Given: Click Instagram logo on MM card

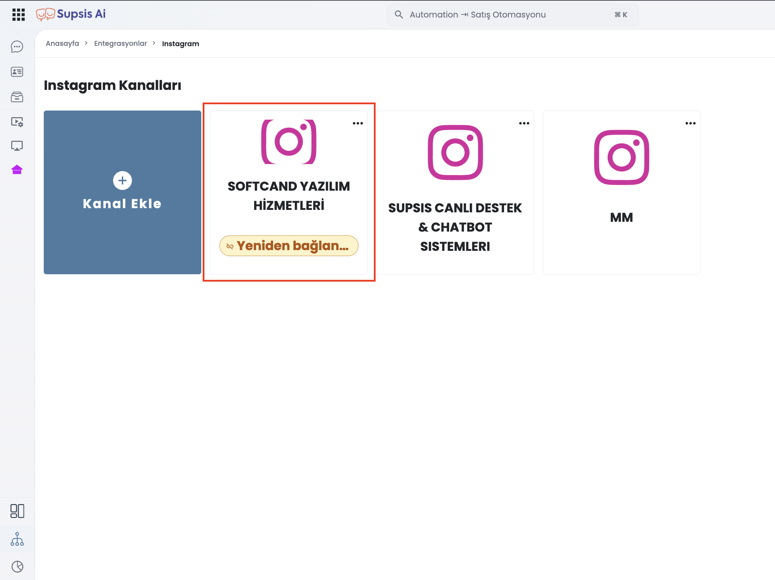Looking at the screenshot, I should click(622, 157).
